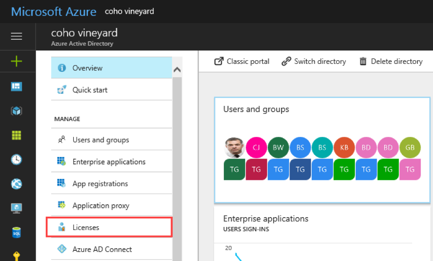Click the Azure AD Connect diamond icon
433x261 pixels.
tap(62, 249)
